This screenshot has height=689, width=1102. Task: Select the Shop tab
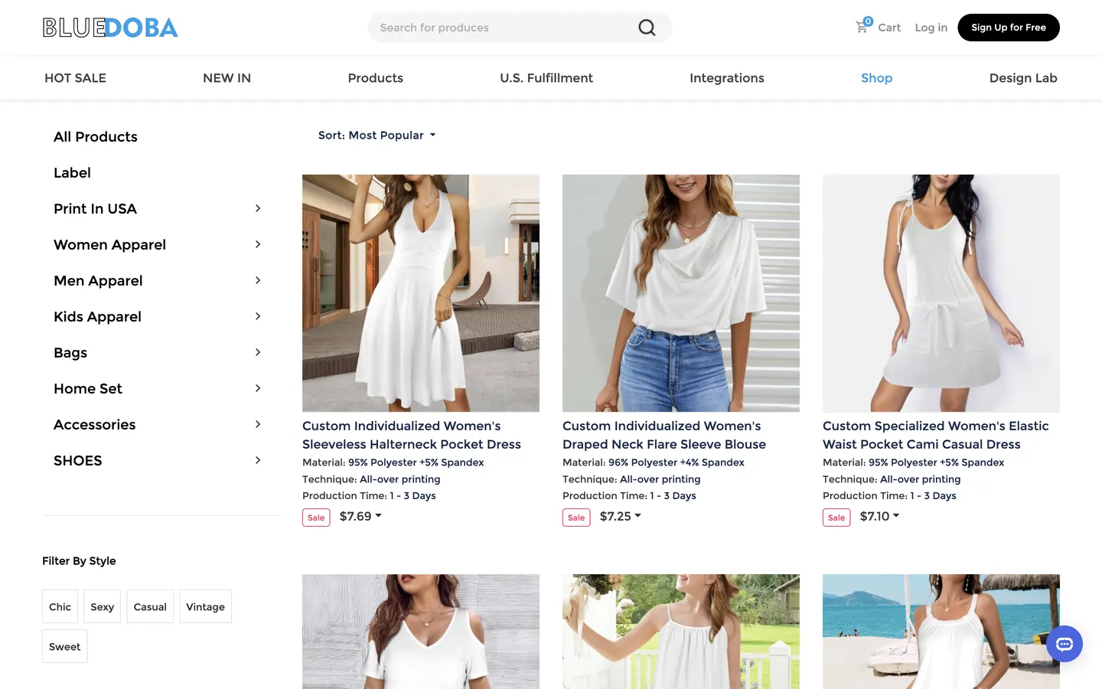[876, 78]
